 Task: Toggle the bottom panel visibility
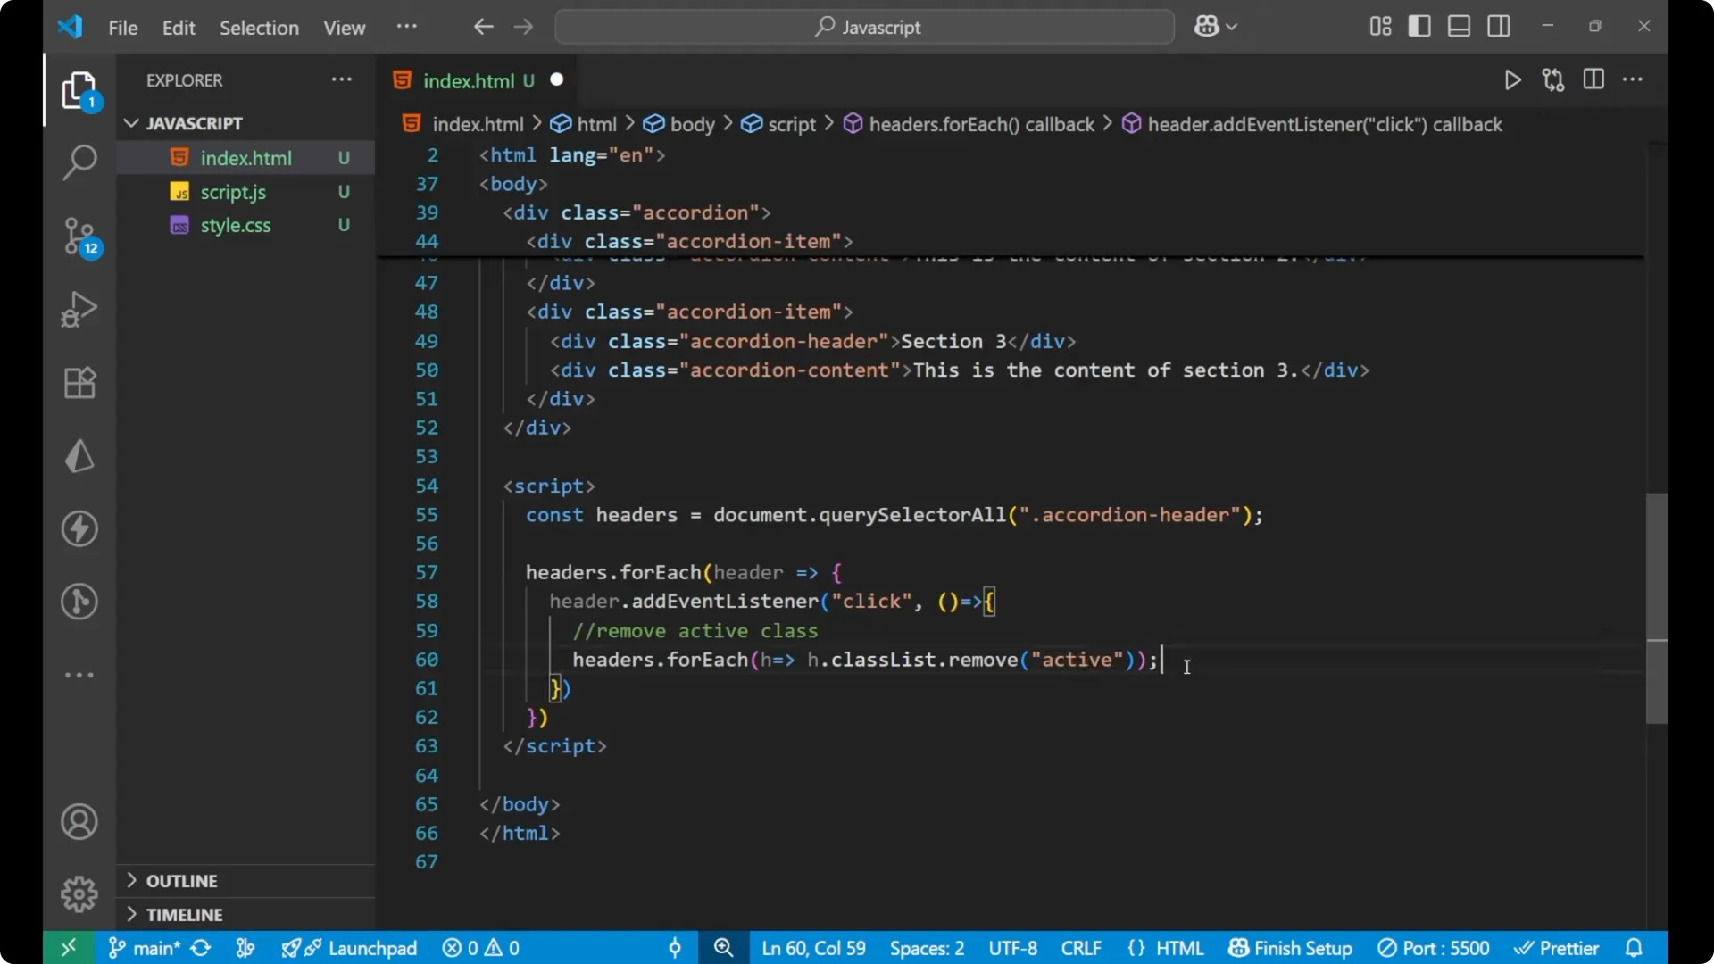(1459, 26)
